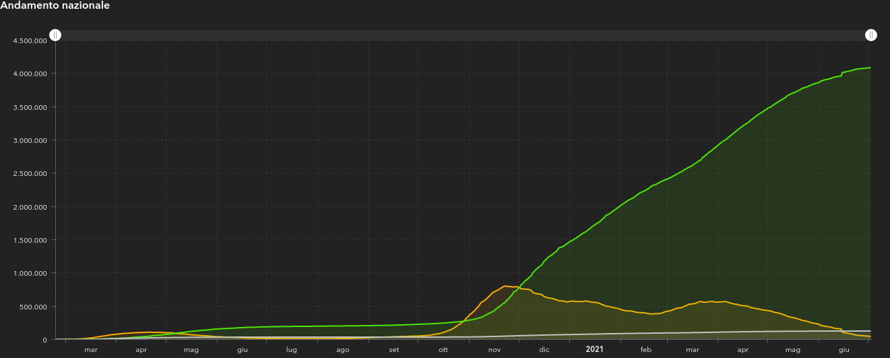Click the green line's endpoint at far right
Image resolution: width=890 pixels, height=358 pixels.
point(870,67)
